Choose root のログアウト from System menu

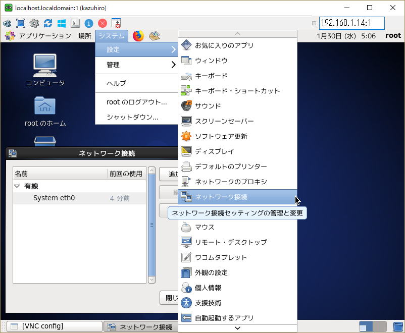[x=136, y=102]
